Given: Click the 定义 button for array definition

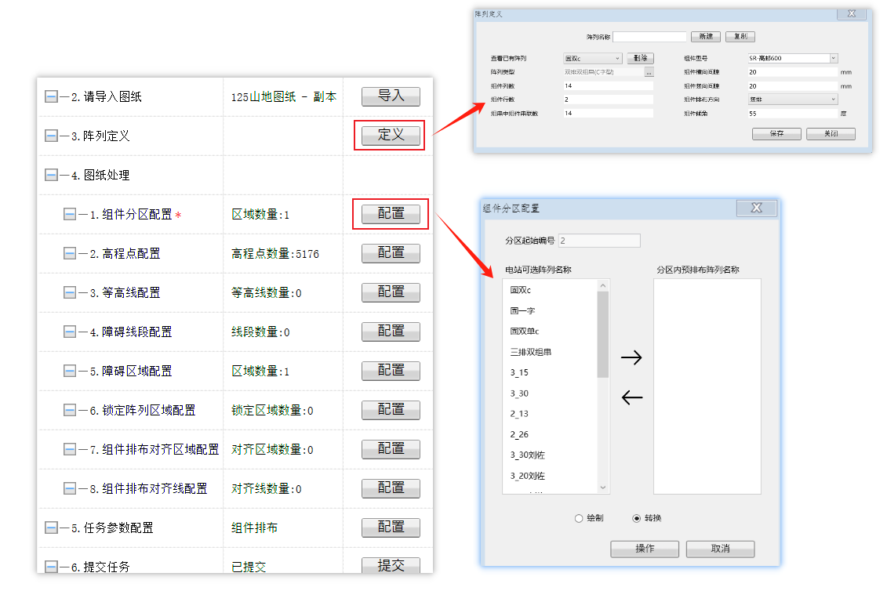Looking at the screenshot, I should (391, 136).
